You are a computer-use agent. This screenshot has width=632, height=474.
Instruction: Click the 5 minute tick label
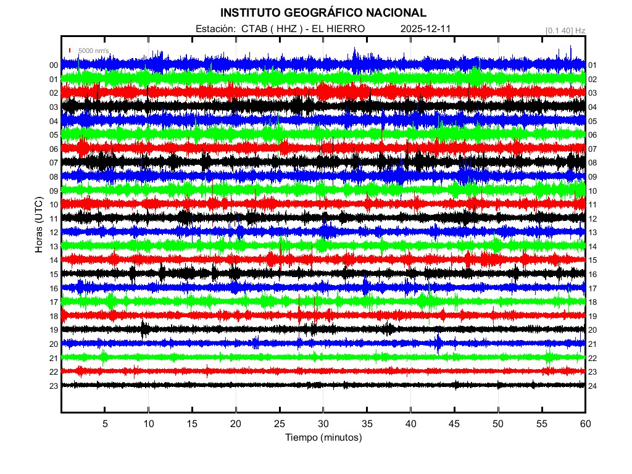click(x=105, y=424)
